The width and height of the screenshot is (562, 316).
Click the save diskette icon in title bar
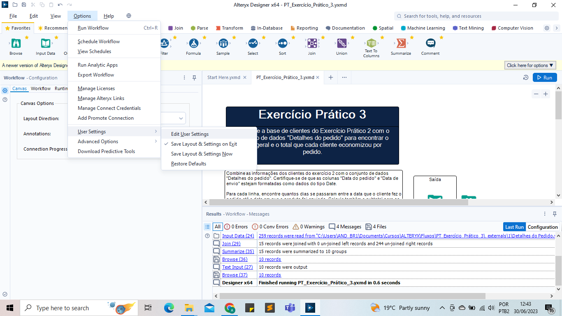[24, 5]
